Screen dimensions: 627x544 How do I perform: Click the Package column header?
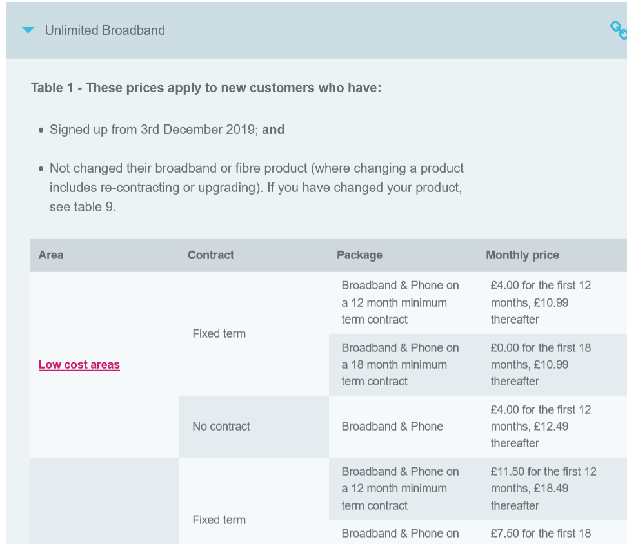click(x=359, y=255)
